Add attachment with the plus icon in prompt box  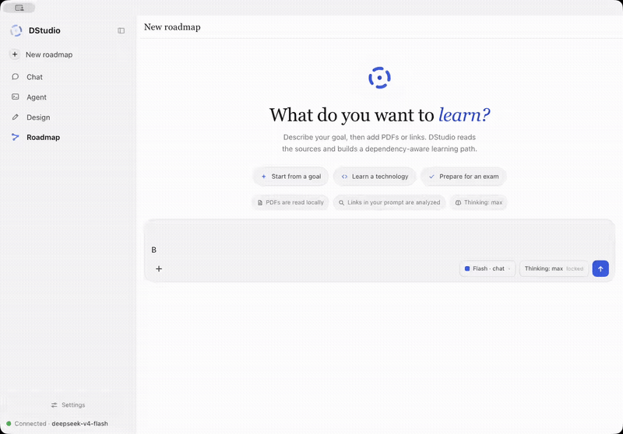pos(159,268)
